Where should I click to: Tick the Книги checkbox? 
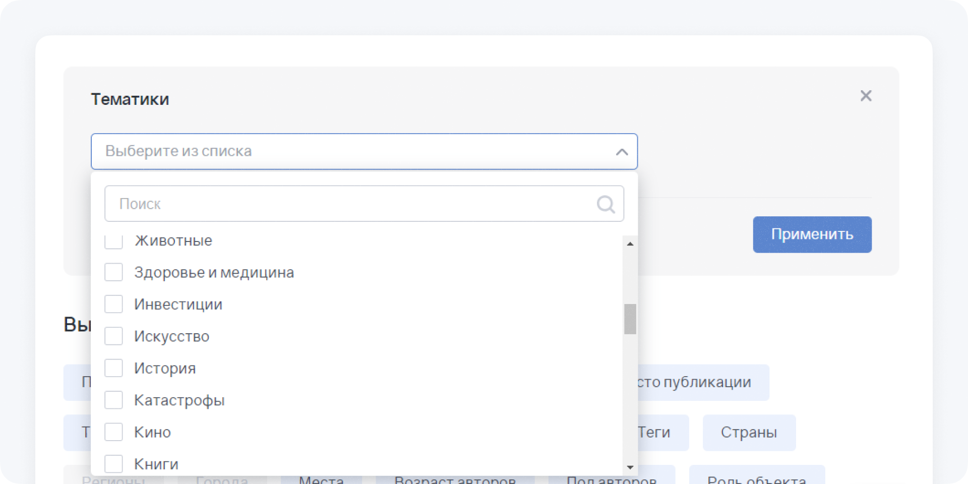pos(113,464)
